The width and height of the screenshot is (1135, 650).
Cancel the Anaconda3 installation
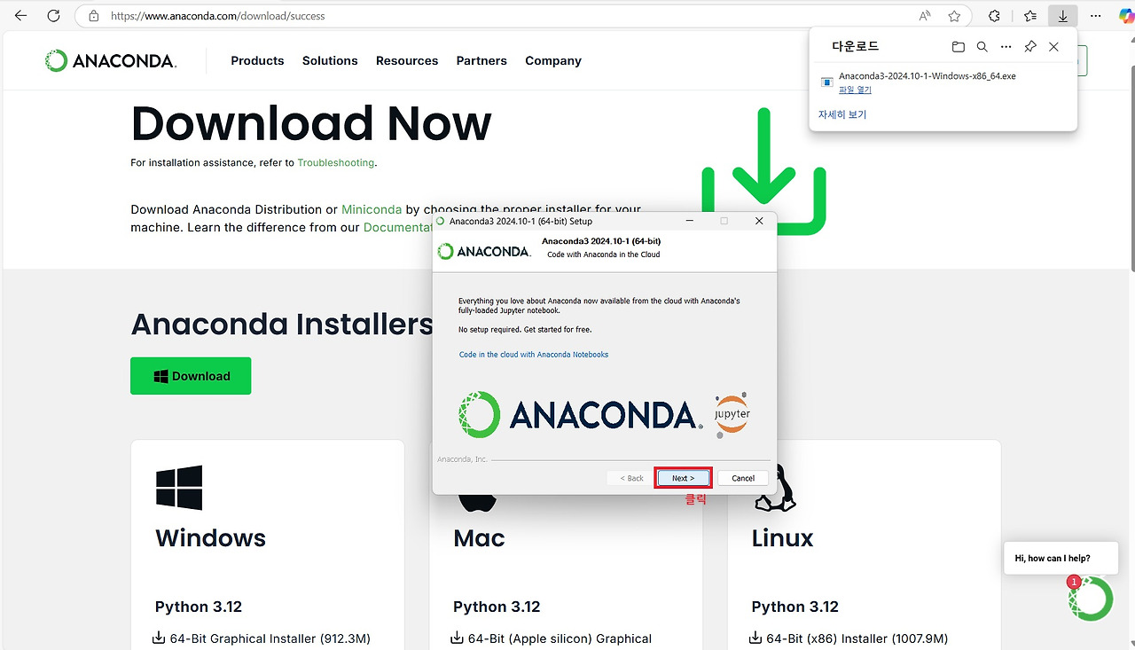click(743, 478)
